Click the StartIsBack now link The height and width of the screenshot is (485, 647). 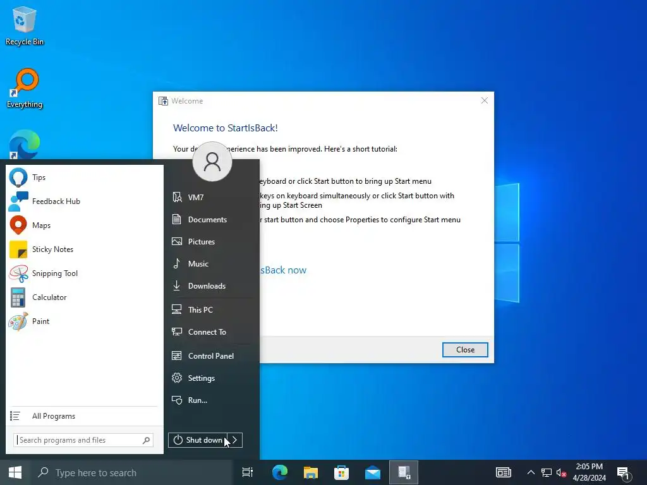click(283, 270)
